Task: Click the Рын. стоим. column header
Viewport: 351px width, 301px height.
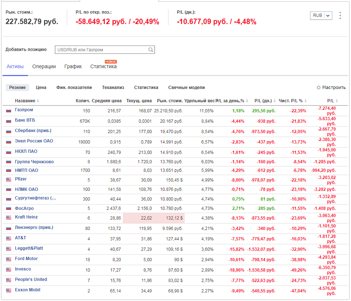Action: coord(170,101)
